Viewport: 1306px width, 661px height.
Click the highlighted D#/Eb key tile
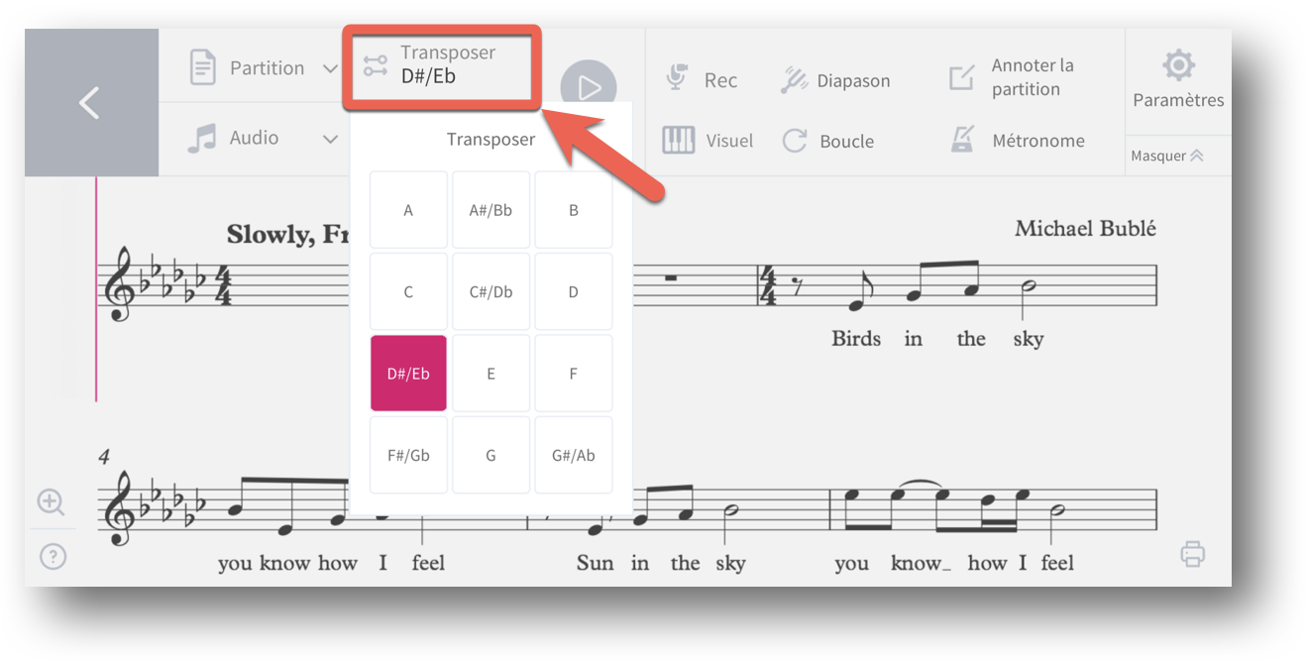point(408,374)
